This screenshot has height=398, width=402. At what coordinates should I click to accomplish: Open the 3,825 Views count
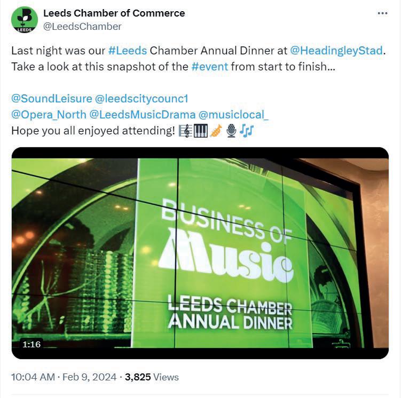152,377
